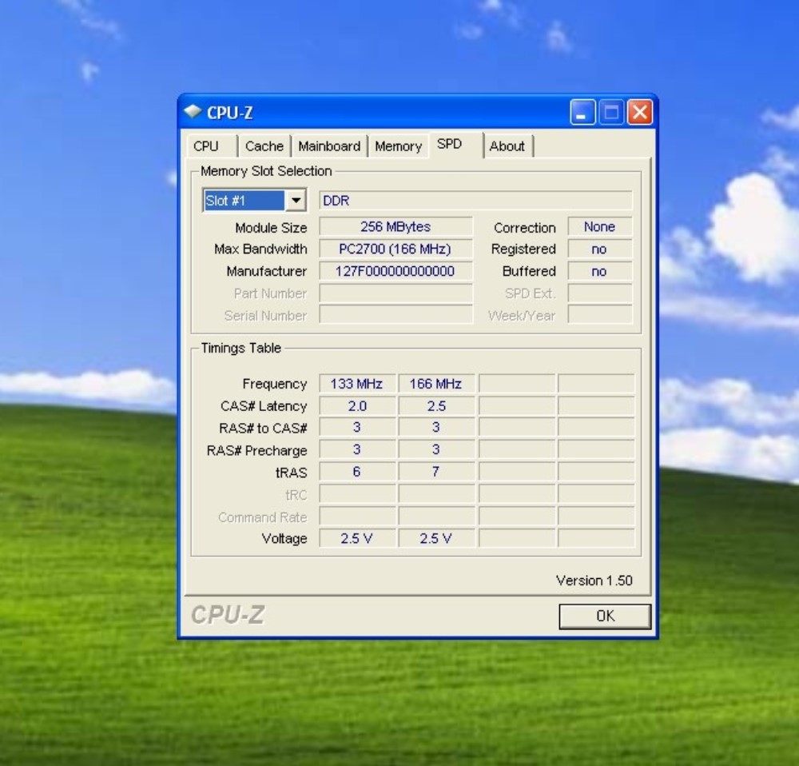Click the disabled maximize button
This screenshot has width=799, height=766.
click(x=611, y=112)
